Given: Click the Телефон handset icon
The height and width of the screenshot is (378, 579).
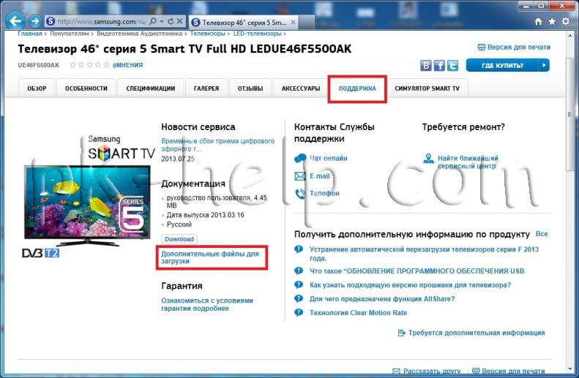Looking at the screenshot, I should (300, 193).
